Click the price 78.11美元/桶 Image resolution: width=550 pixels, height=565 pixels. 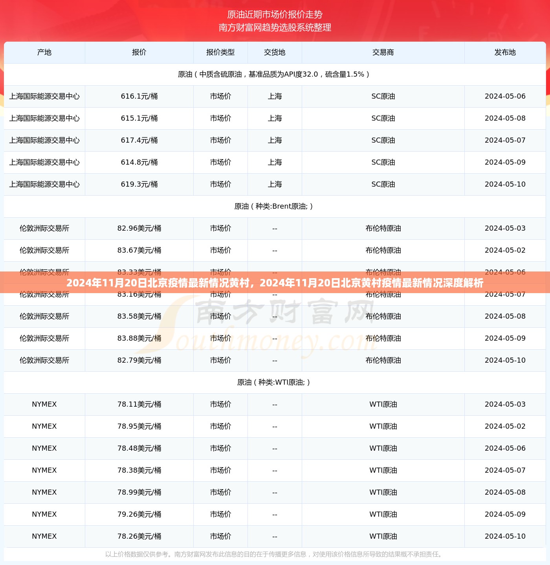pyautogui.click(x=139, y=404)
